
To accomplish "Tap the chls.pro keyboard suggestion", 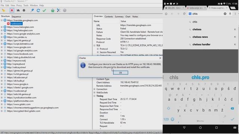I will pos(200,77).
